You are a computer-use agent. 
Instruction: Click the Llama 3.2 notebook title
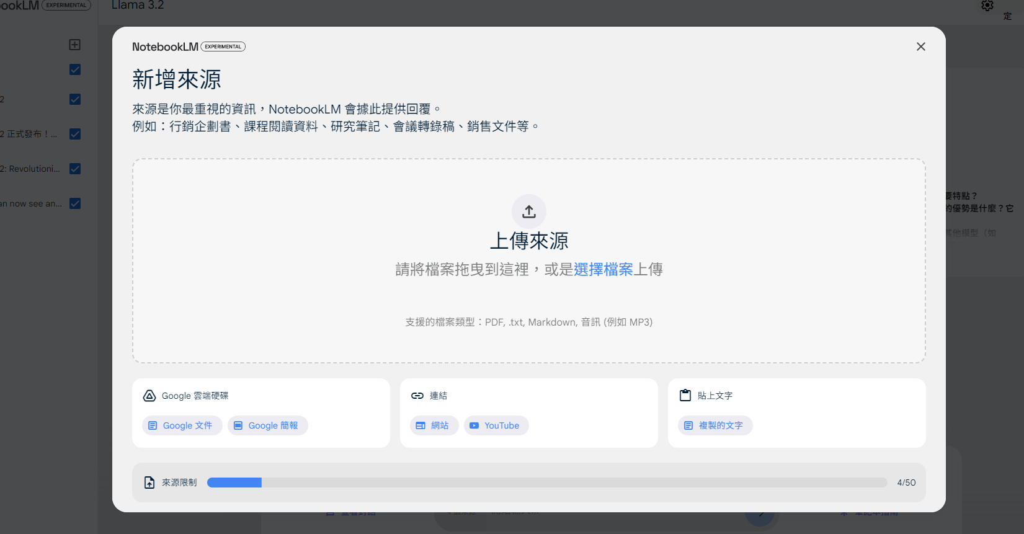138,6
